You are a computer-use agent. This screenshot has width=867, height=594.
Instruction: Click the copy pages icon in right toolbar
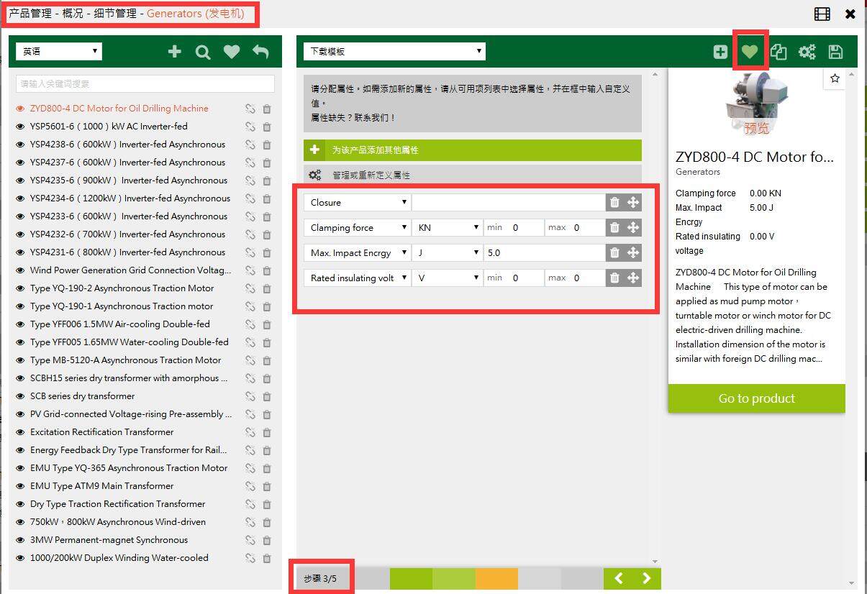click(x=779, y=52)
